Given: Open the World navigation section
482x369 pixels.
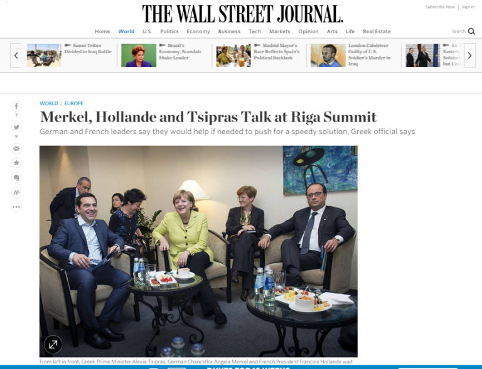Looking at the screenshot, I should point(126,31).
